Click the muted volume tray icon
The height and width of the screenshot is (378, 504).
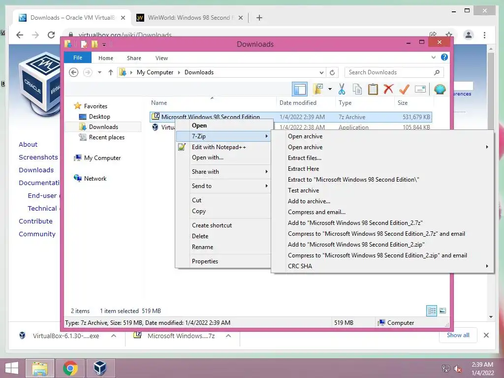[458, 369]
